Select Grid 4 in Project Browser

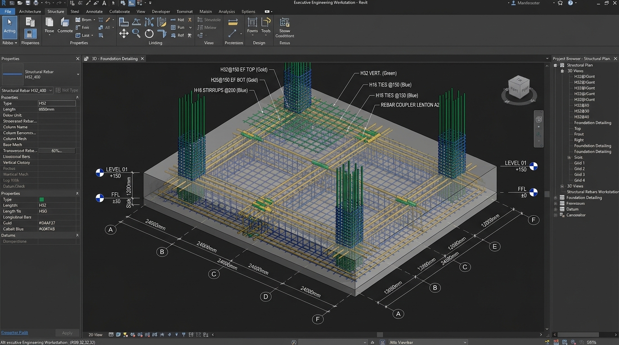[x=579, y=181]
